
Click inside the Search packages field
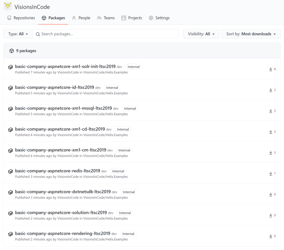pyautogui.click(x=108, y=34)
